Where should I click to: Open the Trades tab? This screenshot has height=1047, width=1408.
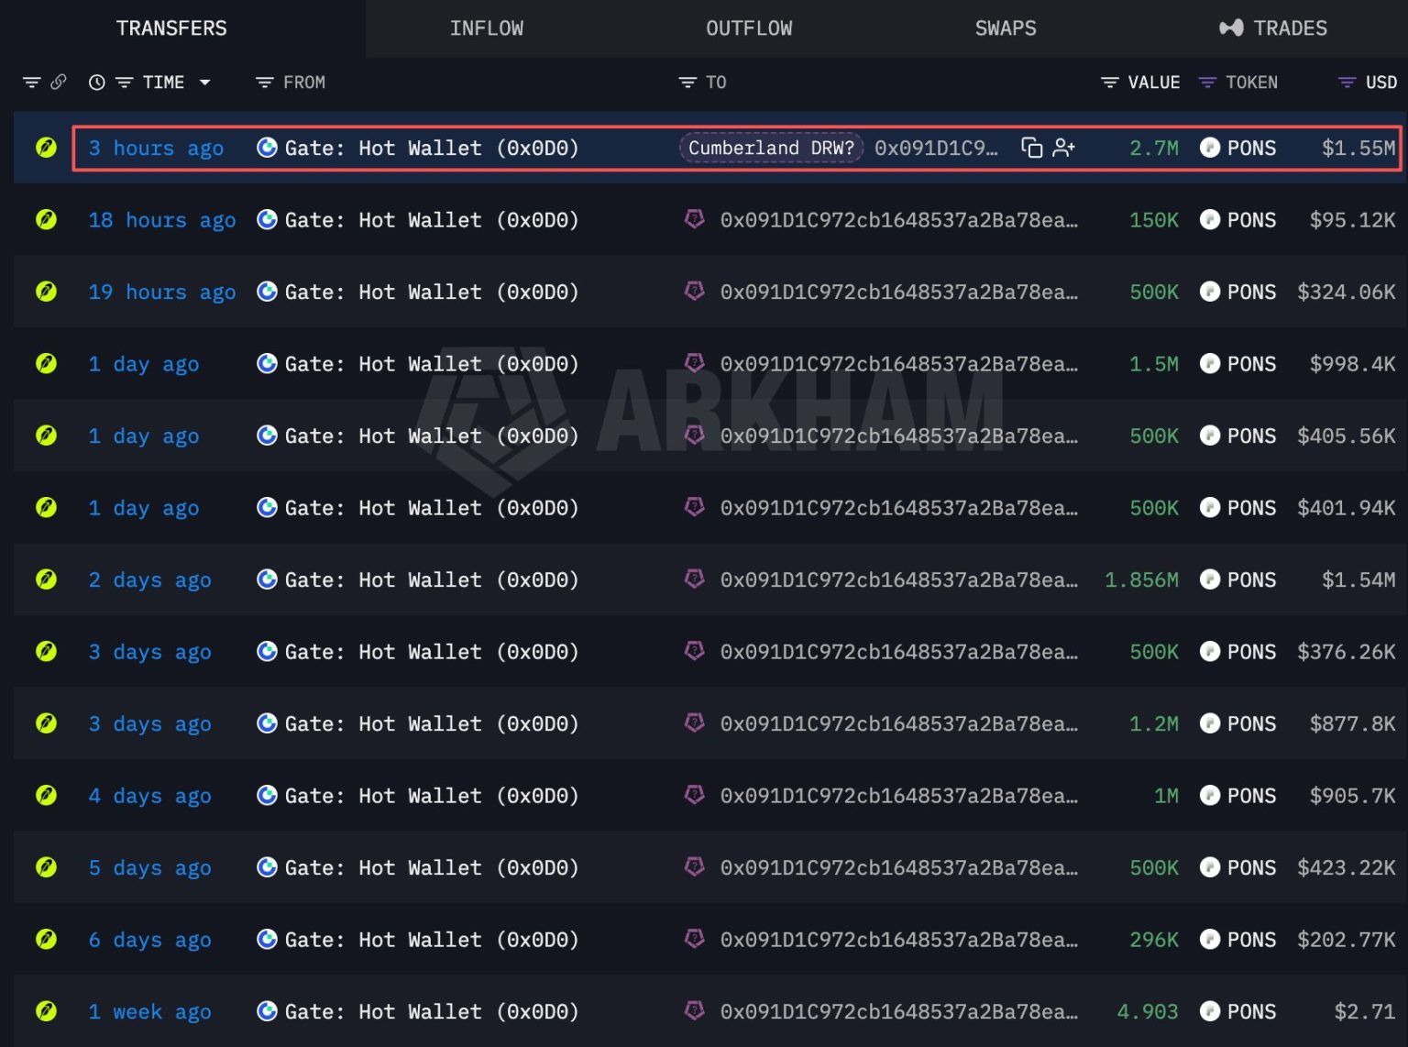(x=1273, y=28)
